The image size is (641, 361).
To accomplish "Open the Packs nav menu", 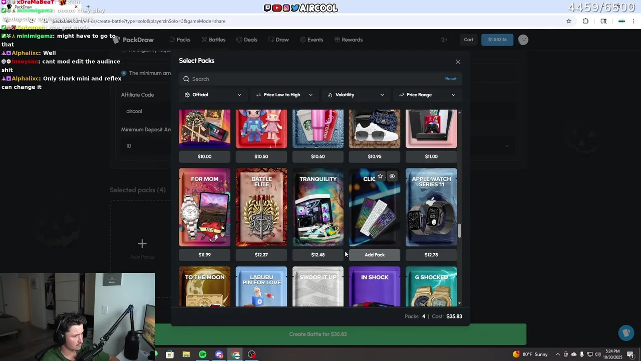I will point(180,40).
